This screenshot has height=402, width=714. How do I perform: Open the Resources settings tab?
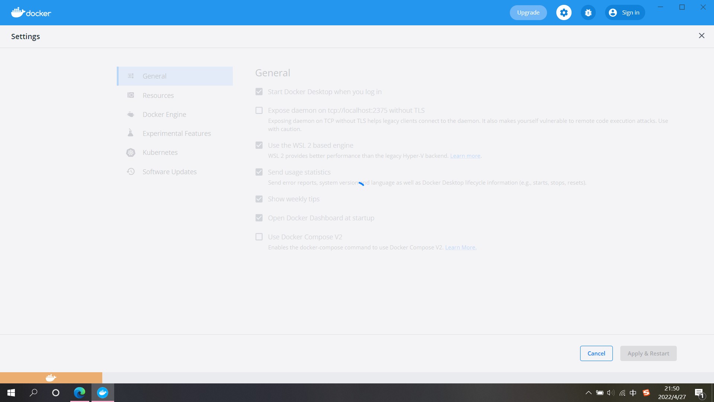point(175,95)
